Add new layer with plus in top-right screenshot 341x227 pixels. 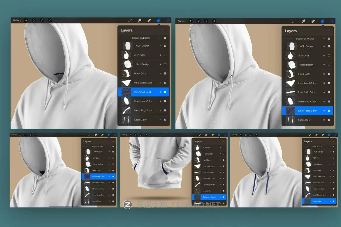[x=329, y=31]
